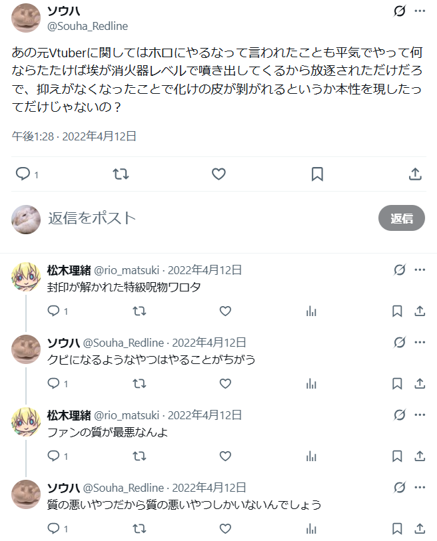Open more options on 封印が解かれた reply

pos(420,270)
